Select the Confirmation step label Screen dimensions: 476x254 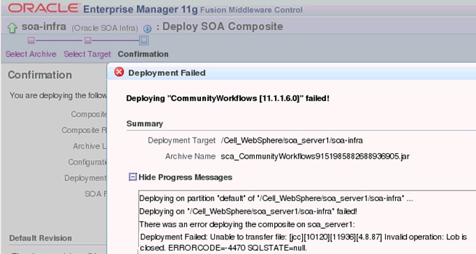[x=143, y=54]
